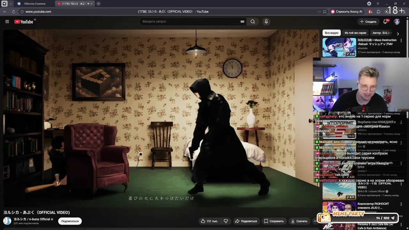
Task: Ask Alice AI via Спросить Алису AI
Action: [x=346, y=11]
